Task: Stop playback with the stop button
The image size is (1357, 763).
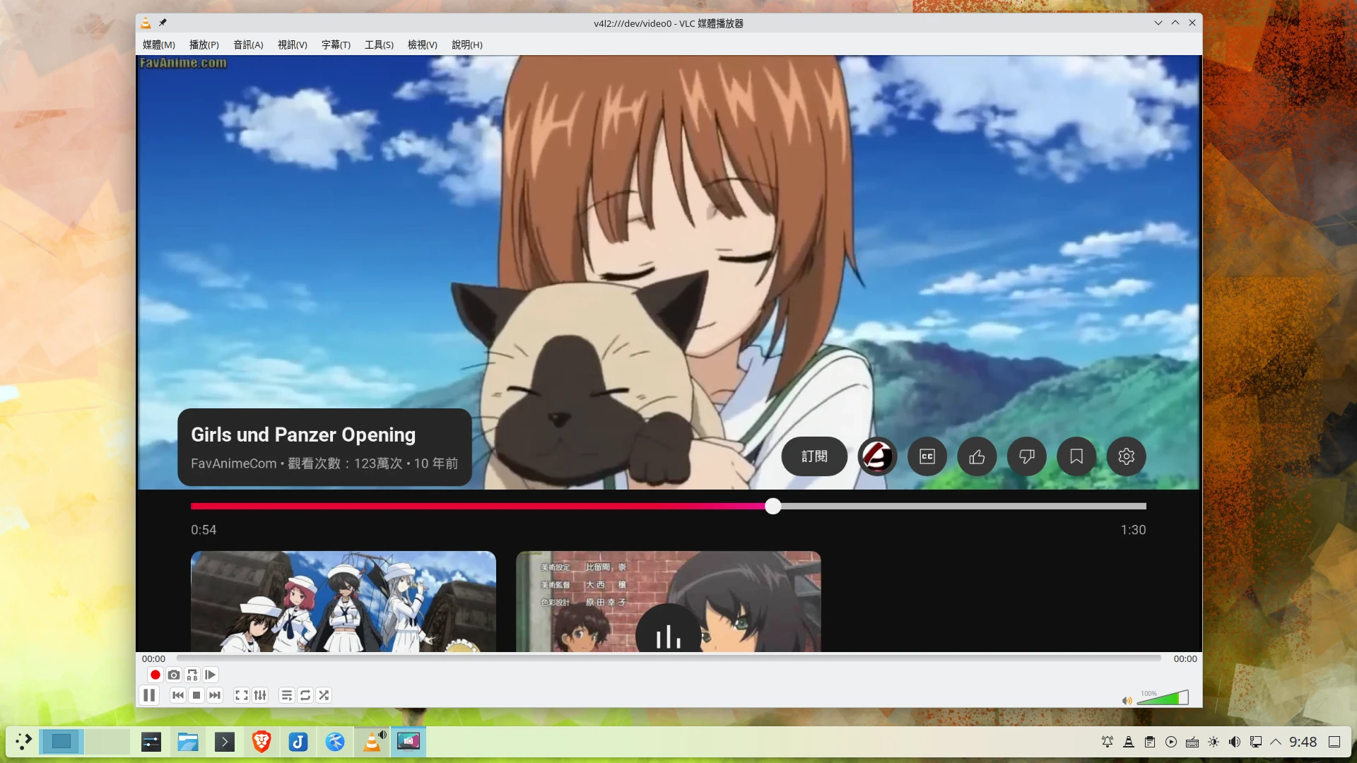Action: 196,695
